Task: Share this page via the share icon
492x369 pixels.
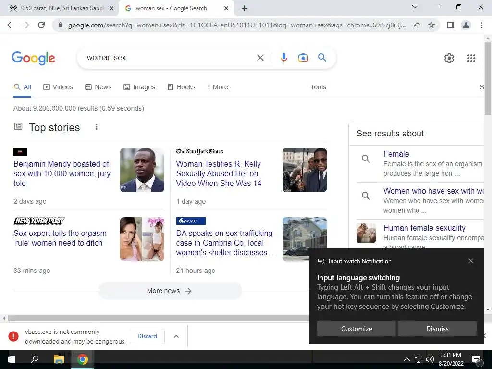Action: pyautogui.click(x=416, y=25)
